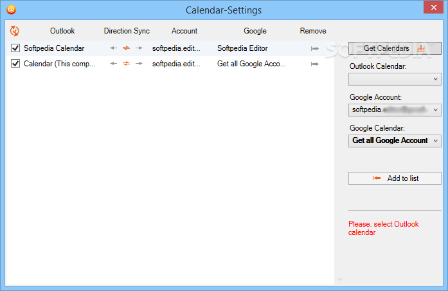448x291 pixels.
Task: Open the Outlook Calendar dropdown
Action: [x=395, y=79]
